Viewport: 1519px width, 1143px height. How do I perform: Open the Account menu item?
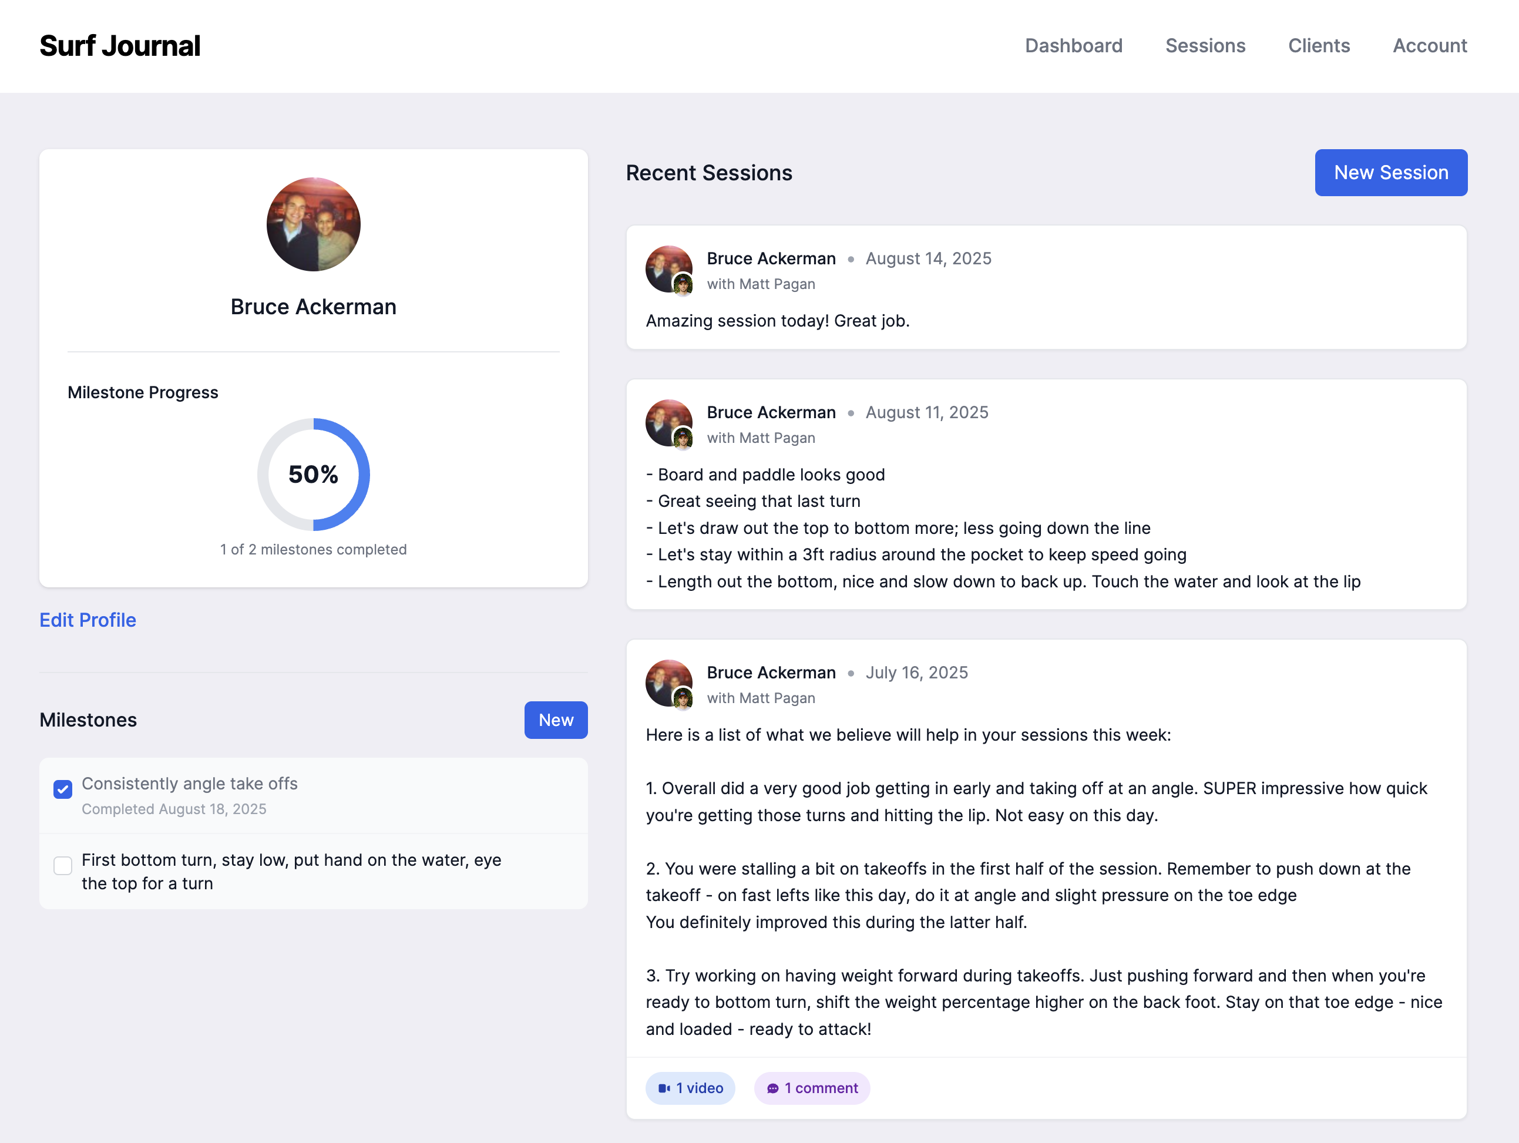click(x=1429, y=46)
